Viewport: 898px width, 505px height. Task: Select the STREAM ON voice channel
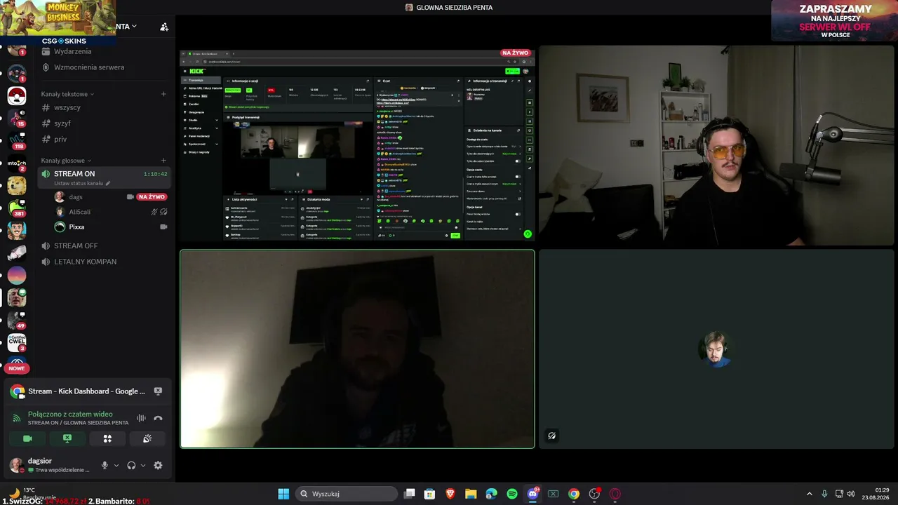coord(104,177)
